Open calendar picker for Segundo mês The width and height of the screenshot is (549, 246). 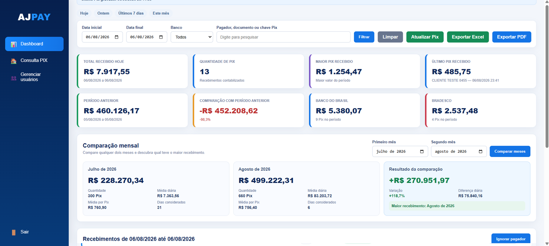(x=480, y=151)
